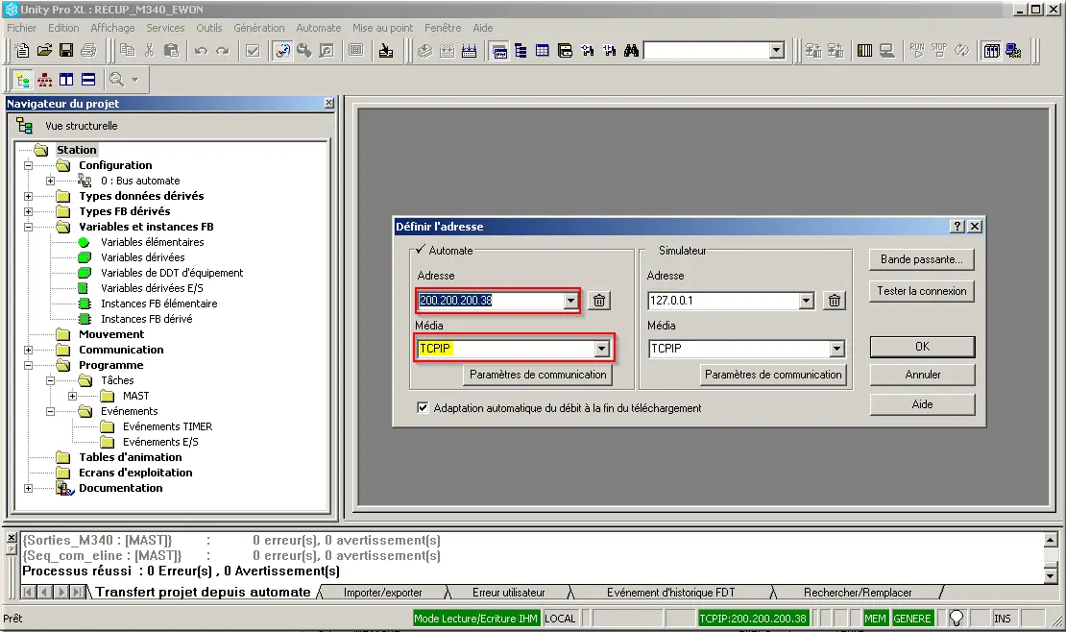The image size is (1066, 632).
Task: Click the Redo arrow icon
Action: [x=222, y=50]
